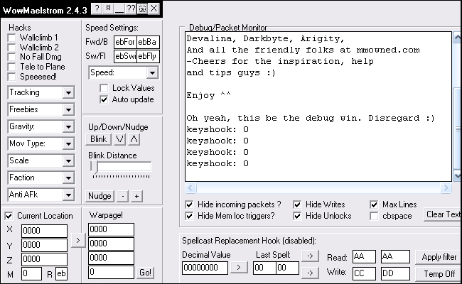Click the Write CC field
The image size is (462, 284).
click(364, 273)
